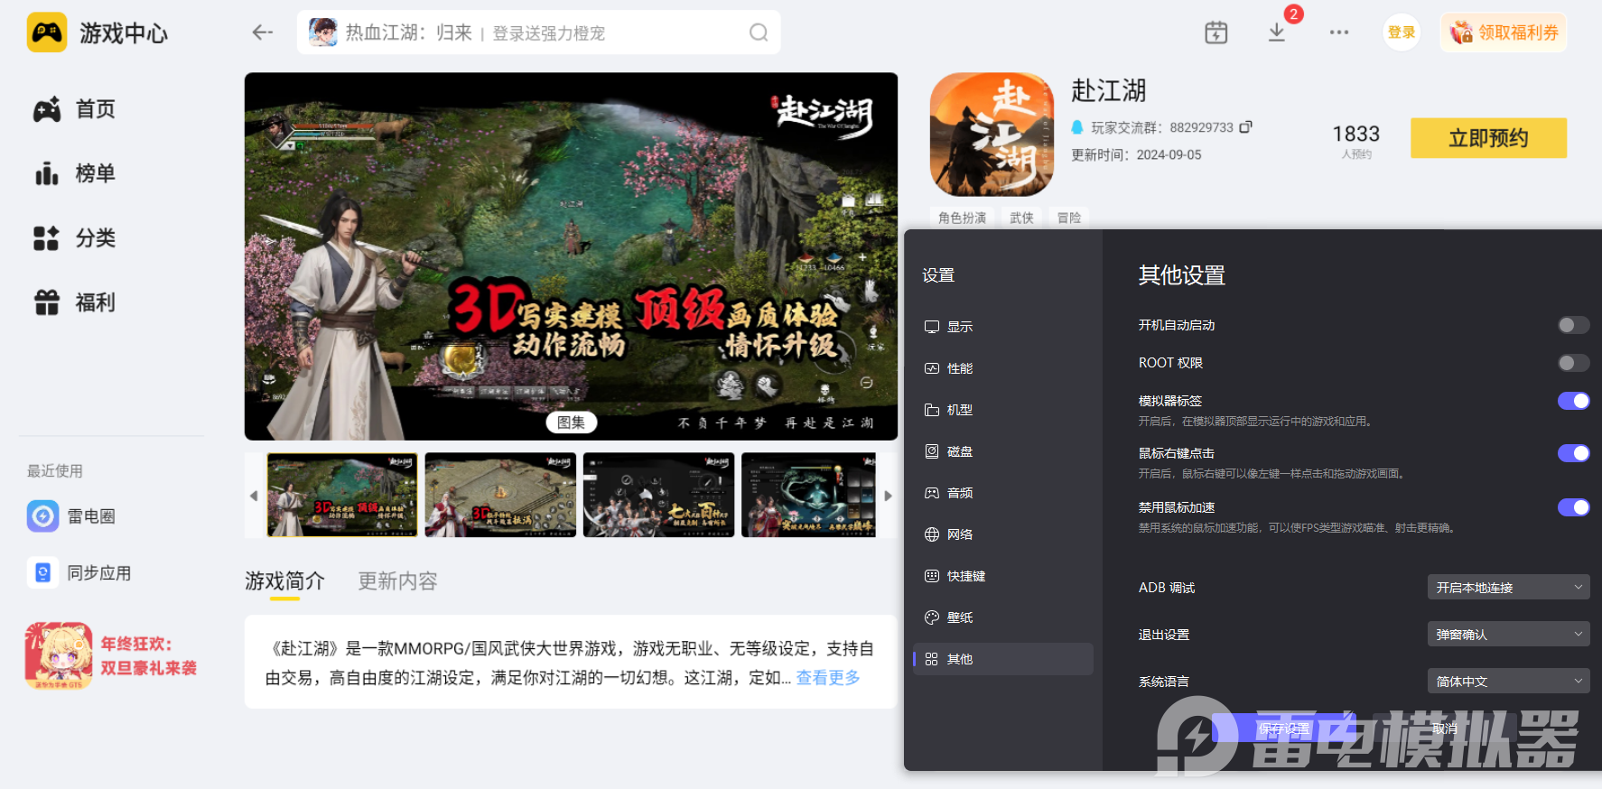Open 榜单 rankings in left sidebar
Viewport: 1602px width, 789px height.
pyautogui.click(x=74, y=173)
